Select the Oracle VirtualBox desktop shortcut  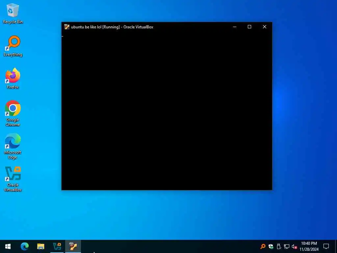13,179
